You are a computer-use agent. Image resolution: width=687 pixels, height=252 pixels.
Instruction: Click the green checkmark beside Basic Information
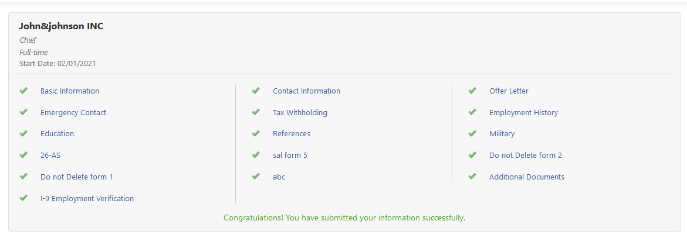tap(23, 91)
